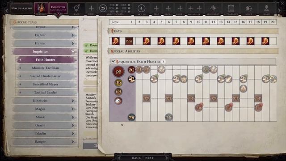Screen dimensions: 286x161
Task: Click the red round icon at level 10
Action: pyautogui.click(x=198, y=108)
